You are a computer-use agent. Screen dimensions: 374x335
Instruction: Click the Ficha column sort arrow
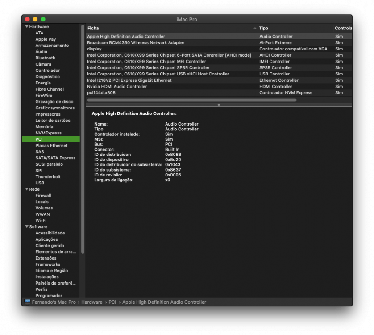click(255, 28)
